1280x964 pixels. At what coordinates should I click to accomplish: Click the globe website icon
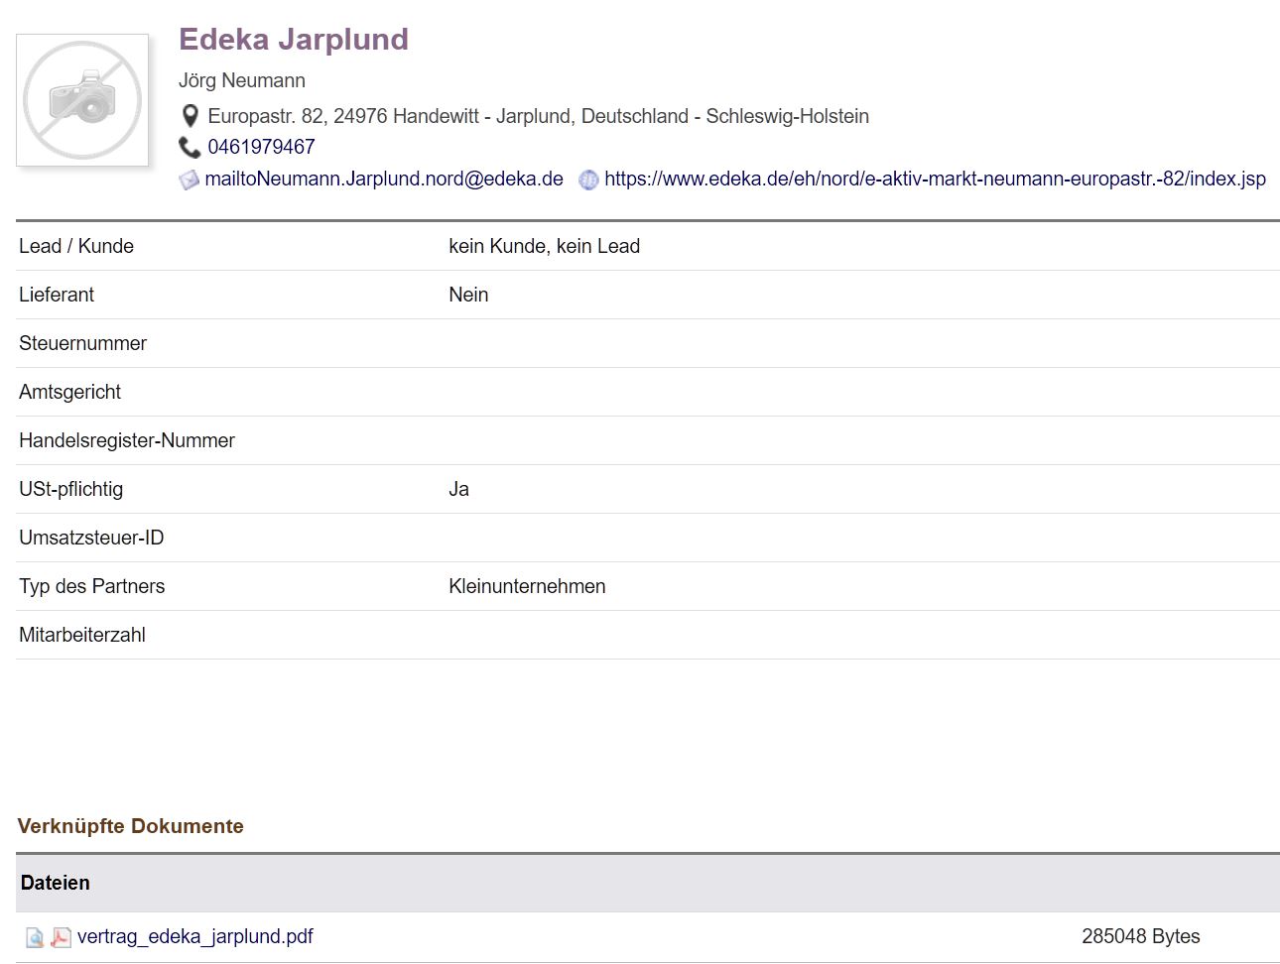pos(588,181)
